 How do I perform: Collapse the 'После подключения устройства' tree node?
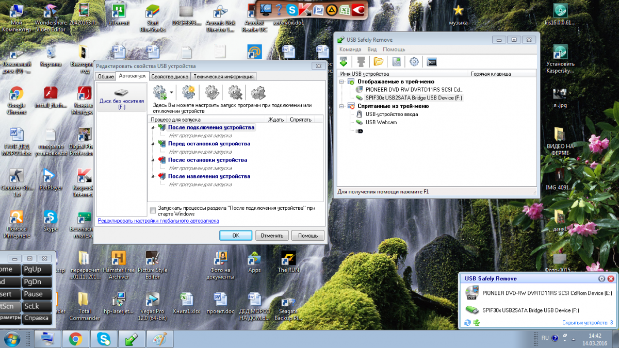153,127
